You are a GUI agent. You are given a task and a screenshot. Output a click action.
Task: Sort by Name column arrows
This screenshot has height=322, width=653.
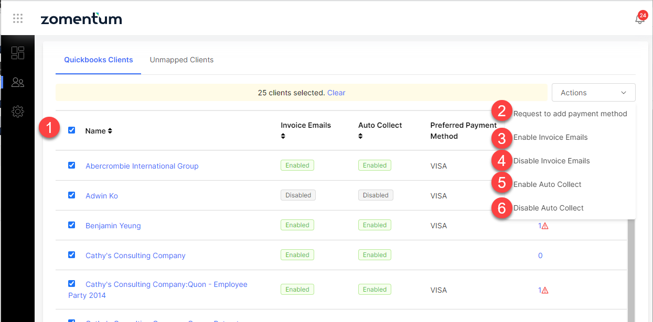click(x=110, y=131)
